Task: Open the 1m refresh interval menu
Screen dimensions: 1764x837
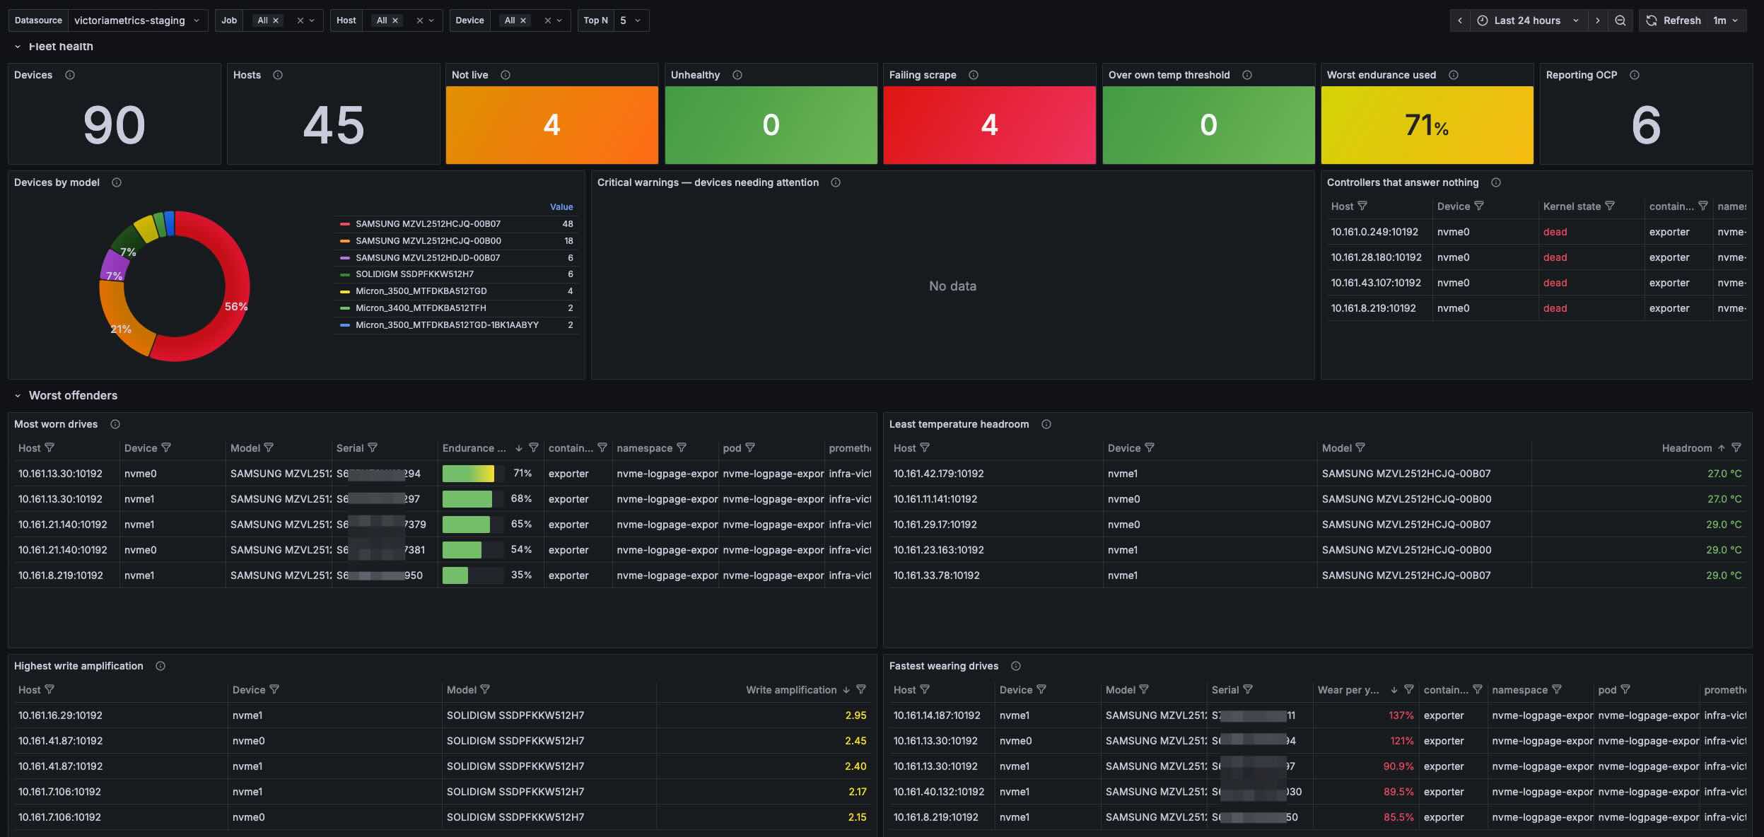Action: pos(1725,21)
